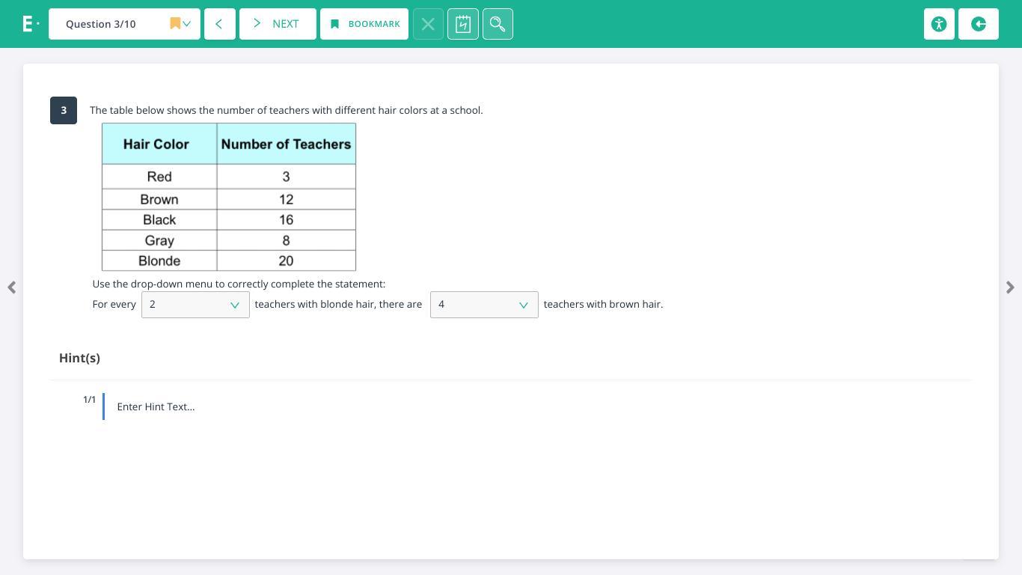Bookmark this question
This screenshot has width=1022, height=575.
click(364, 24)
